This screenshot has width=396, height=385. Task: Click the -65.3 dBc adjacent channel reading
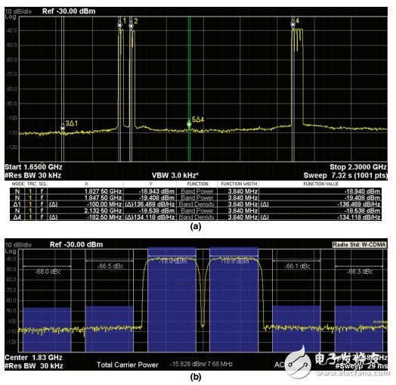[x=360, y=272]
